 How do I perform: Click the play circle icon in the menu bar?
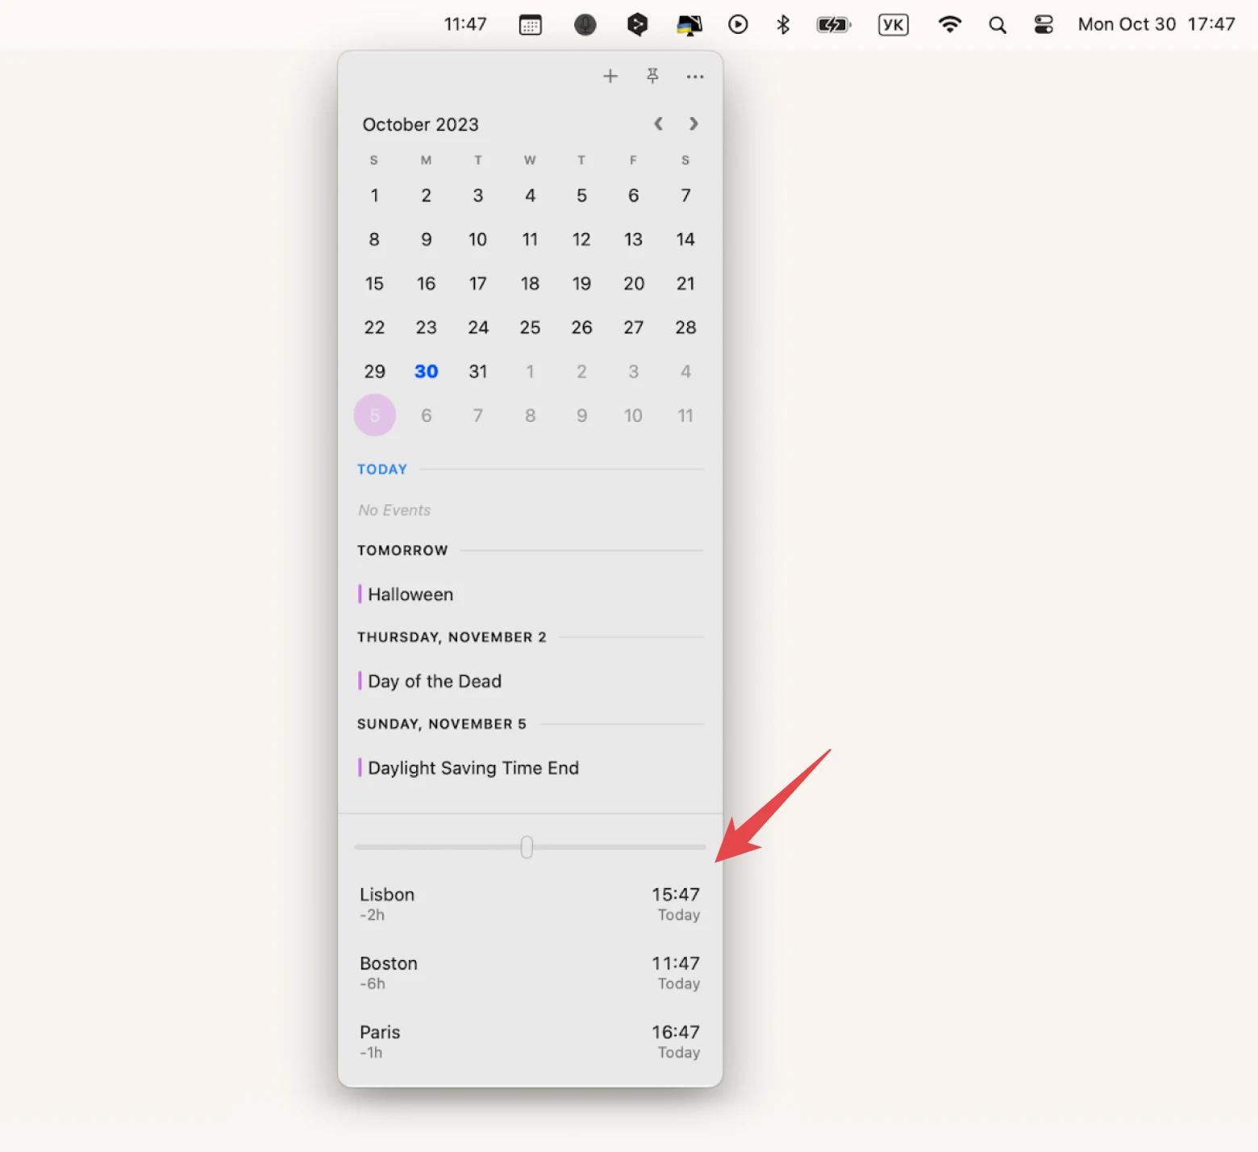point(738,25)
